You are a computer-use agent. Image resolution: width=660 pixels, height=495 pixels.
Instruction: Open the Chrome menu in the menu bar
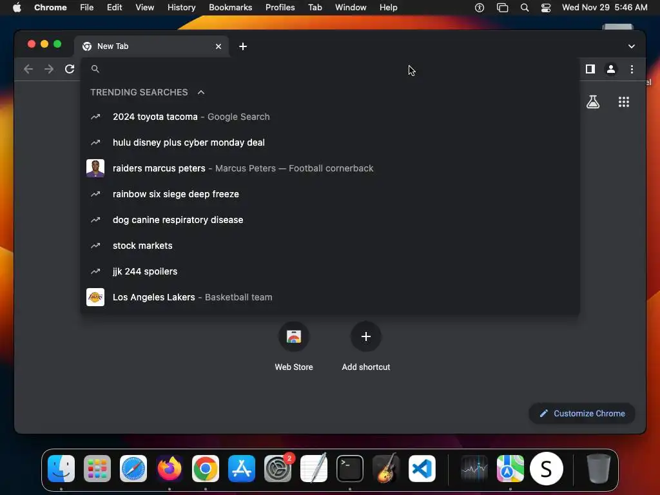[x=50, y=8]
